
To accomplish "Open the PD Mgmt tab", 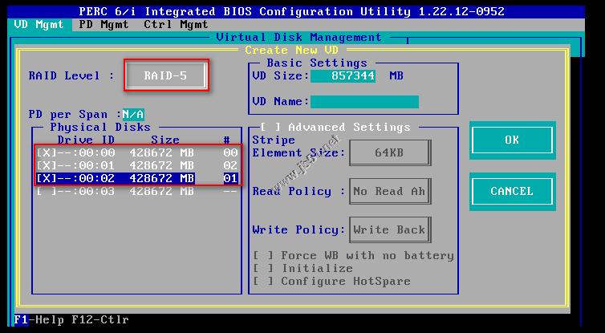I will tap(103, 24).
